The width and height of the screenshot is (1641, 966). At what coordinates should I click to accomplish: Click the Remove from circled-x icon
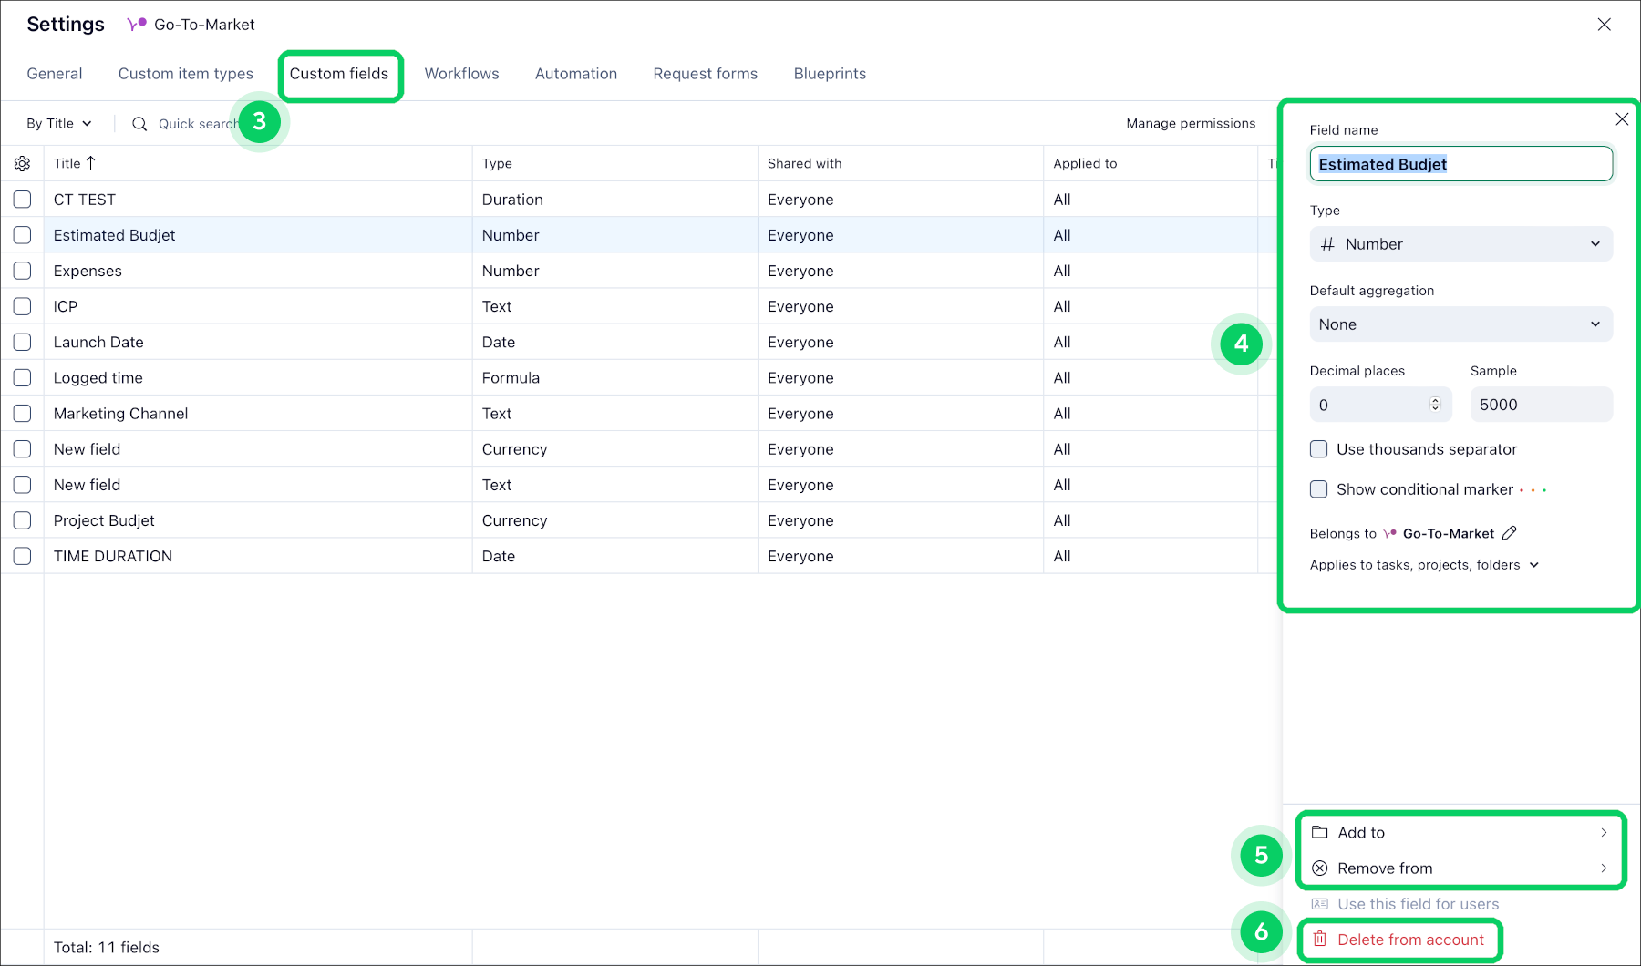[1319, 868]
